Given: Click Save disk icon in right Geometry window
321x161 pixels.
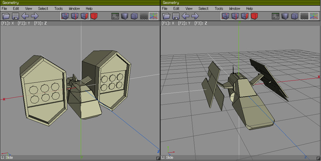Looking at the screenshot, I should [176, 16].
